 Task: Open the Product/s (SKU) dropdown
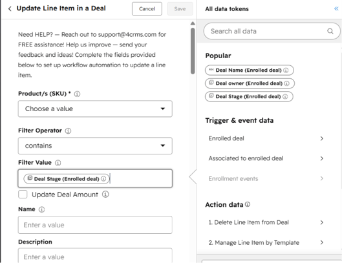(x=95, y=109)
